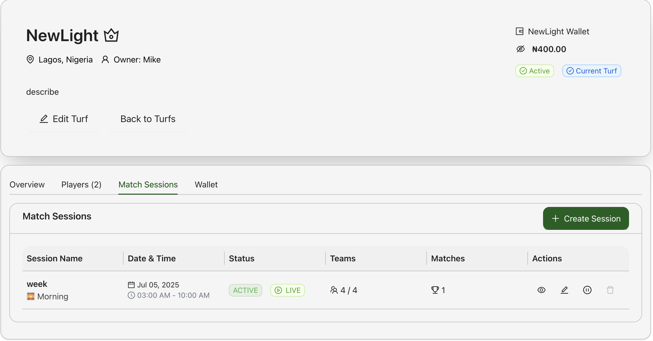Click the NewLight Wallet icon

coord(520,31)
